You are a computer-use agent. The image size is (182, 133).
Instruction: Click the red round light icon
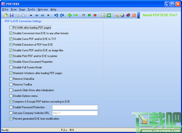click(95, 15)
